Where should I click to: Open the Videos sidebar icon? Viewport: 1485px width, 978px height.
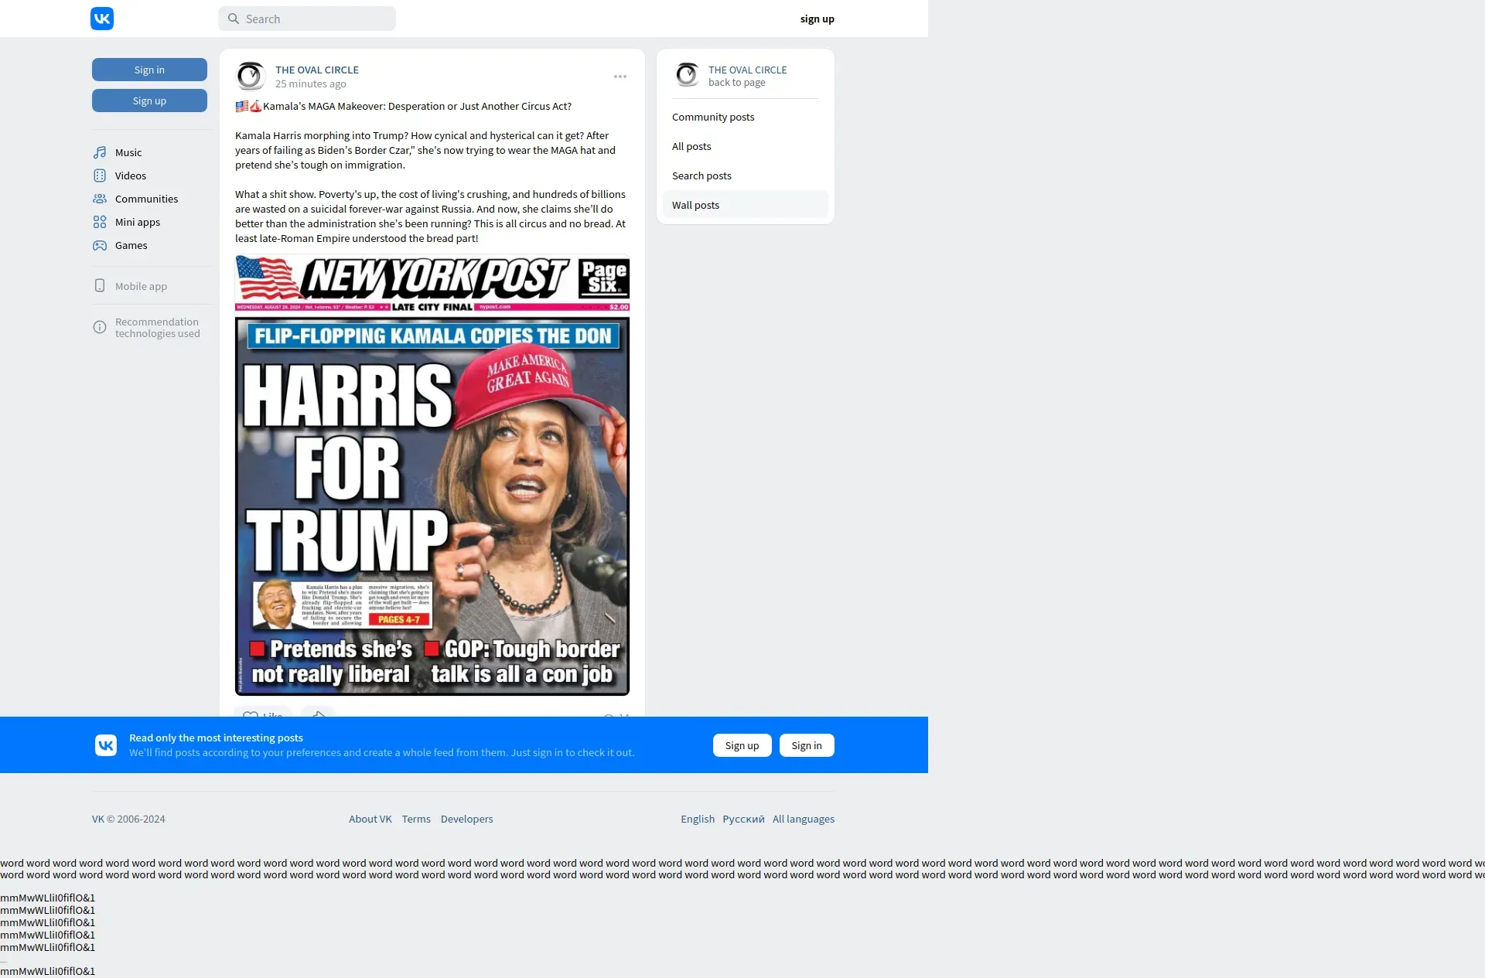[100, 175]
